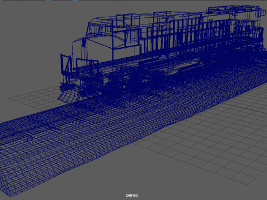Click the persp camera name label
This screenshot has width=267, height=200.
[132, 196]
